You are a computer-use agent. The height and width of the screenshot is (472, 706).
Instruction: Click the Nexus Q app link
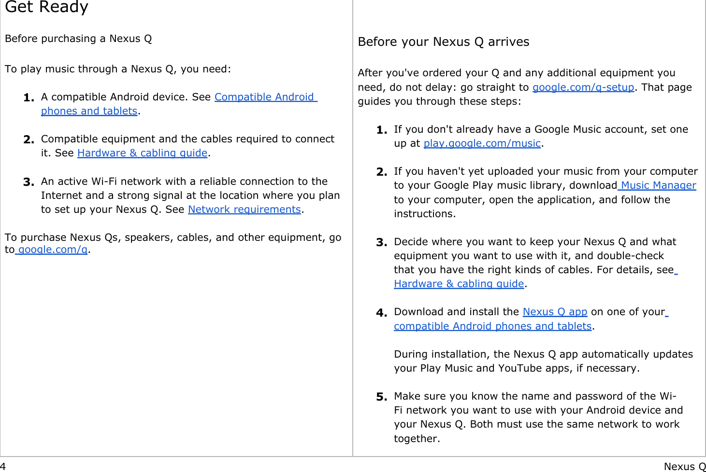click(x=555, y=312)
